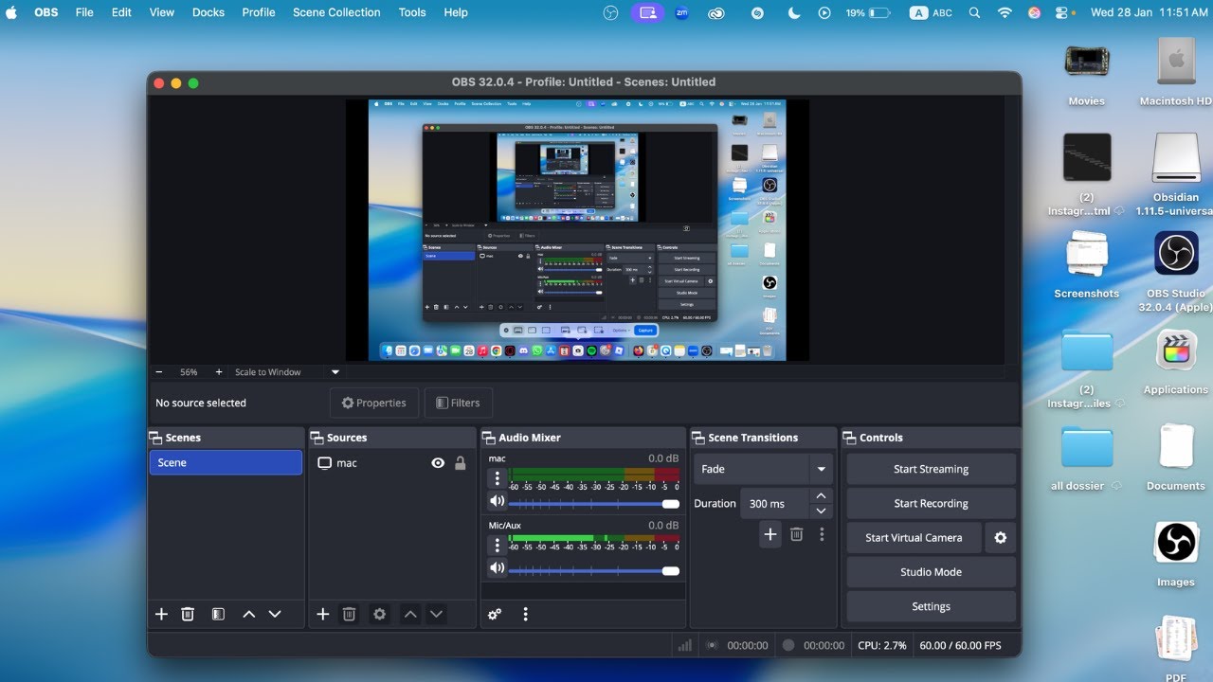
Task: Open mac audio track options dots
Action: coord(498,478)
